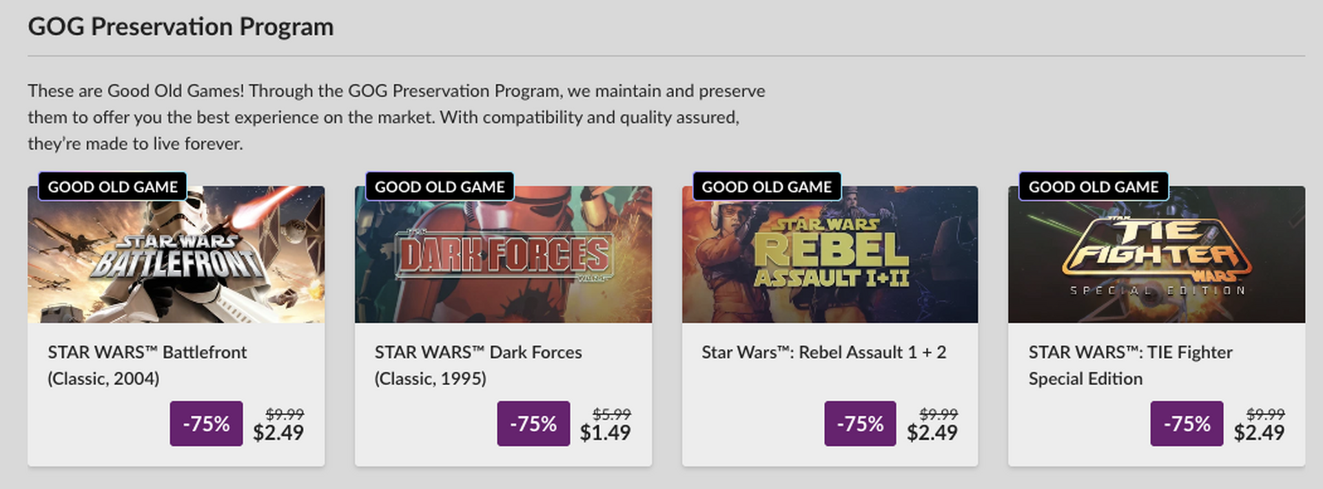Click the -75% discount tag on TIE Fighter
1323x489 pixels.
coord(1187,424)
